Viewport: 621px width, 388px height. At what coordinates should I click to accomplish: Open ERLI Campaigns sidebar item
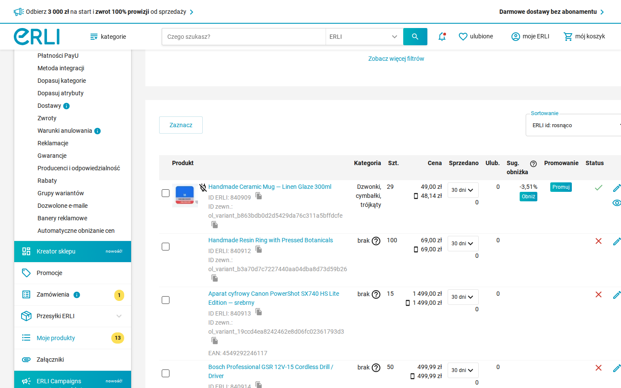(x=72, y=380)
